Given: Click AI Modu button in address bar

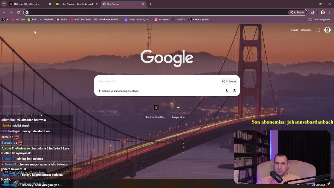Looking at the screenshot, I should click(x=297, y=12).
